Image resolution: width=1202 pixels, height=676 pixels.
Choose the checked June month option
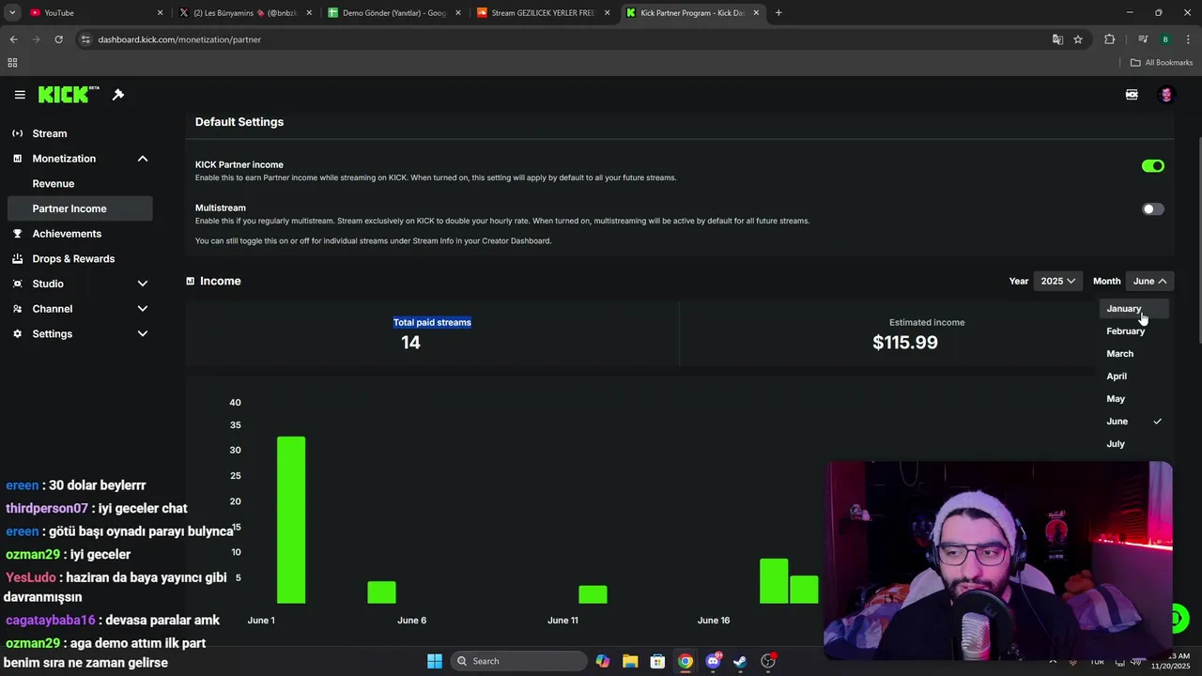tap(1134, 422)
